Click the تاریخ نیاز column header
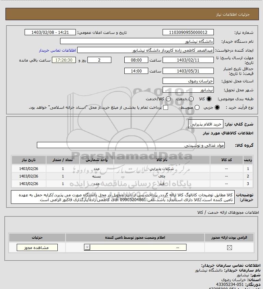The image size is (263, 289). (x=29, y=160)
